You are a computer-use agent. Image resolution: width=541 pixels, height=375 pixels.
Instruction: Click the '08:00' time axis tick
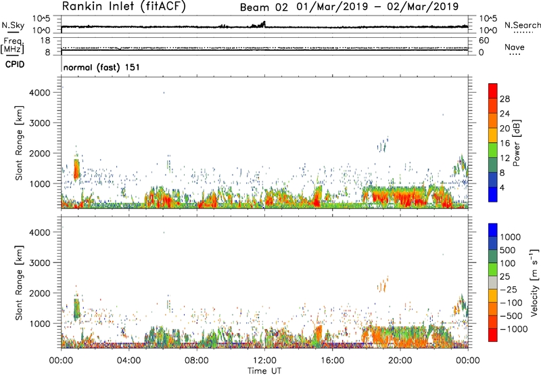pyautogui.click(x=197, y=361)
